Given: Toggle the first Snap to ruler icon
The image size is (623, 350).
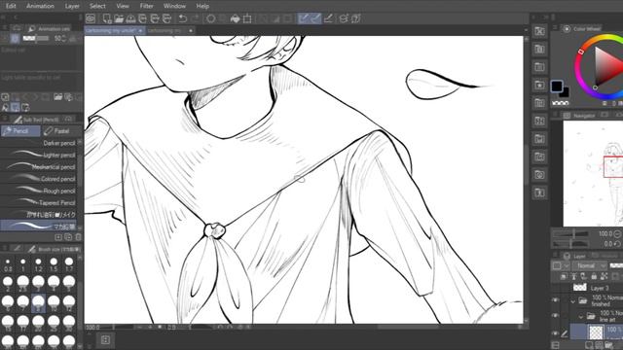Looking at the screenshot, I should click(304, 18).
